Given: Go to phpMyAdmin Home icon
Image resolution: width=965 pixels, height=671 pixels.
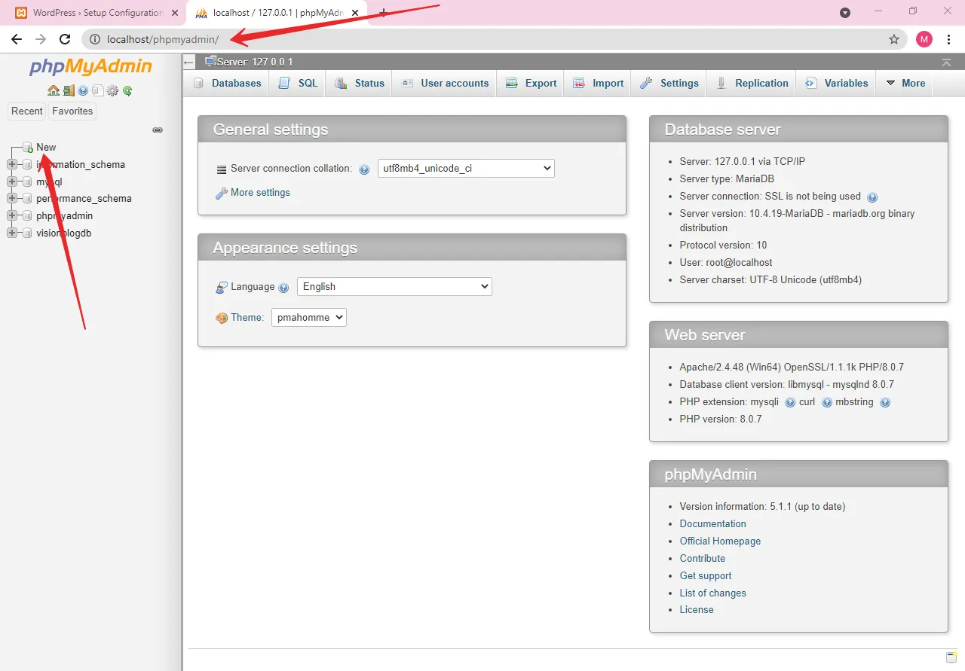Looking at the screenshot, I should click(x=54, y=90).
